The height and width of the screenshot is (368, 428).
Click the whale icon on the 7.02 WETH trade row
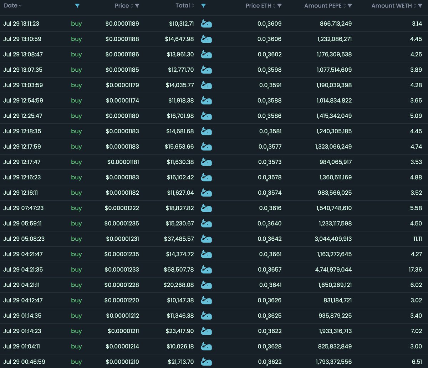coord(206,331)
